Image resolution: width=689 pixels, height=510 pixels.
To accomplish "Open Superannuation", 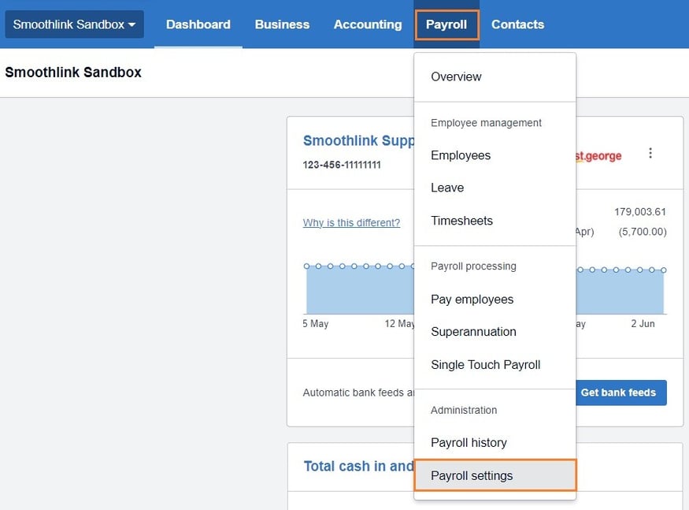I will click(473, 332).
